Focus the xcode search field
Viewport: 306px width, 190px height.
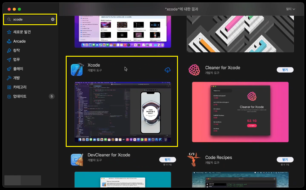pos(30,19)
